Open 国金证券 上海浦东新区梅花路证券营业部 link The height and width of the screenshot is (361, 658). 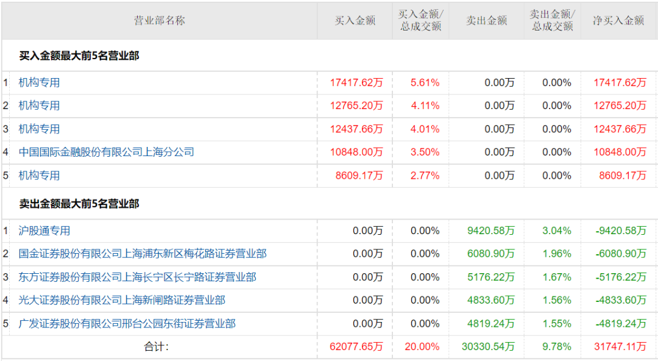point(143,254)
